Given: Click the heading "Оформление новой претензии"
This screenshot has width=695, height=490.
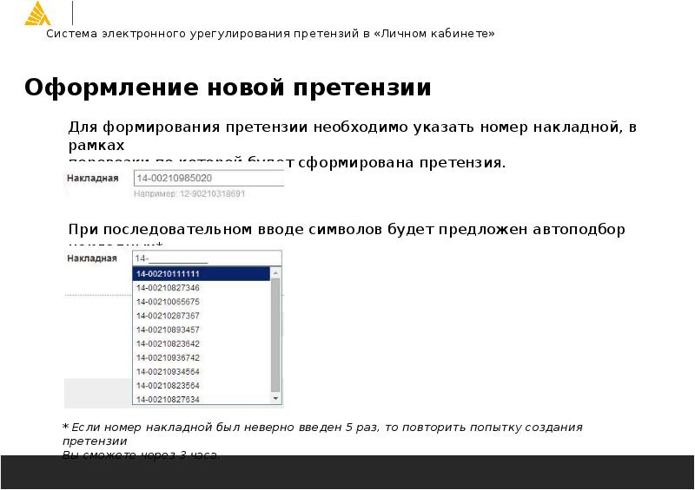Looking at the screenshot, I should point(228,88).
